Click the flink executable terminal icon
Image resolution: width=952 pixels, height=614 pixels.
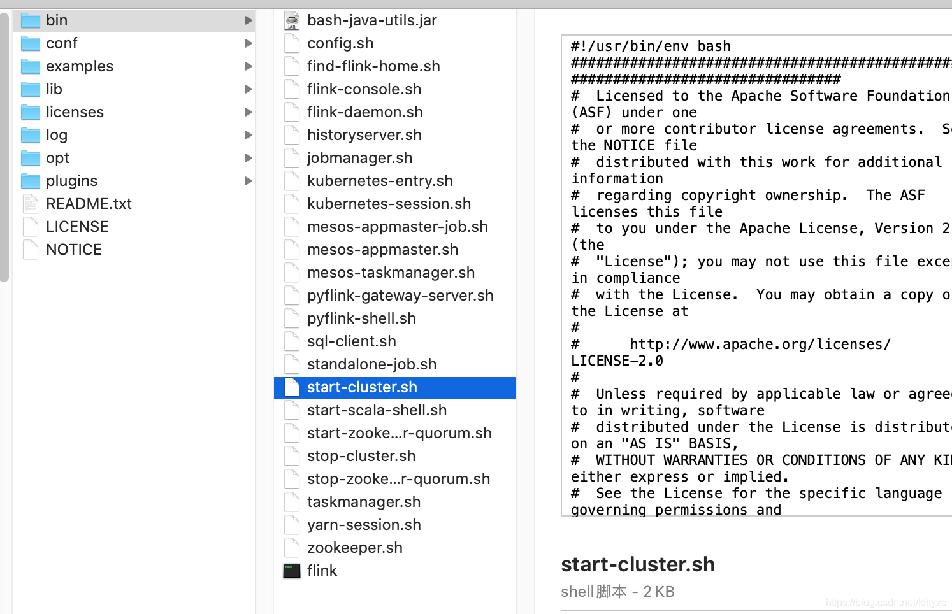(x=292, y=571)
